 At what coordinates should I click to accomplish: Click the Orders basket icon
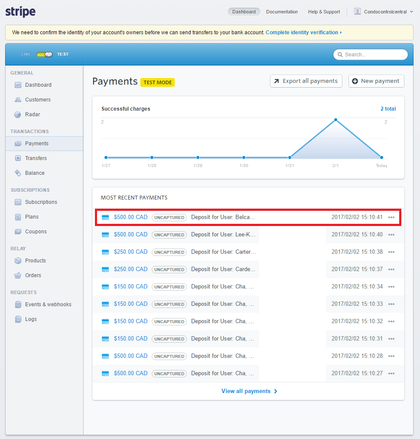point(18,275)
